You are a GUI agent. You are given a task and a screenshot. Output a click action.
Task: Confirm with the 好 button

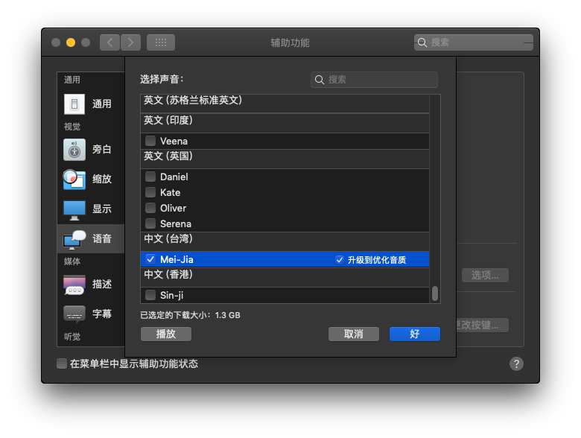[415, 334]
